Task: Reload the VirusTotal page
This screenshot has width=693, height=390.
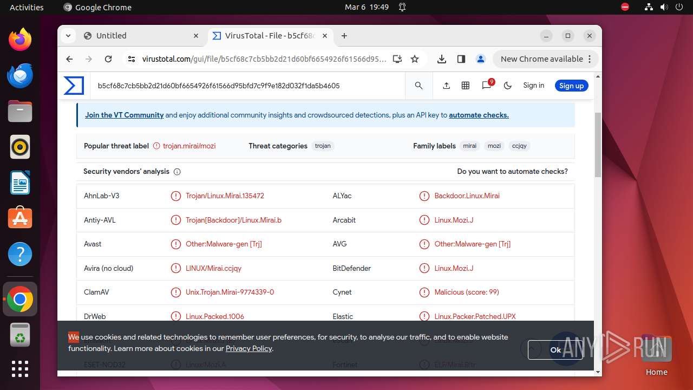Action: click(108, 59)
